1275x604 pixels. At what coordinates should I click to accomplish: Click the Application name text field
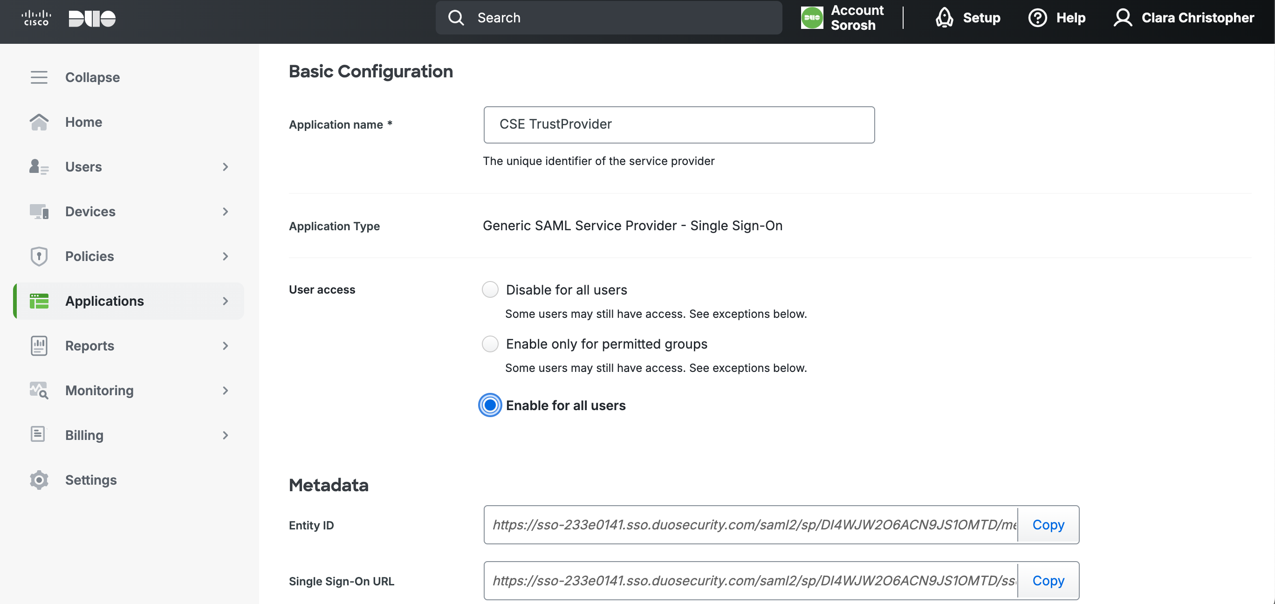coord(679,125)
